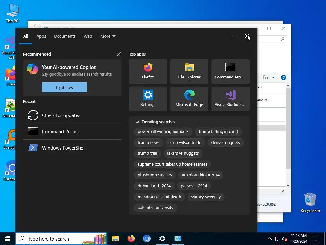Viewport: 326px width, 245px height.
Task: Switch to the Web search tab
Action: (x=88, y=36)
